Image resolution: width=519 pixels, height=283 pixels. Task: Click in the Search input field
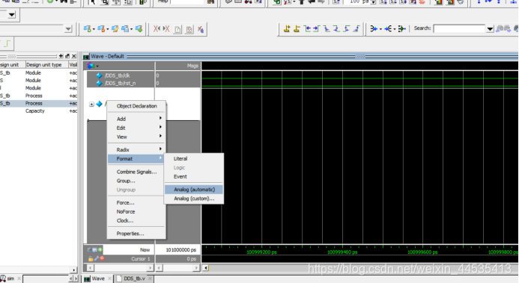[x=460, y=29]
